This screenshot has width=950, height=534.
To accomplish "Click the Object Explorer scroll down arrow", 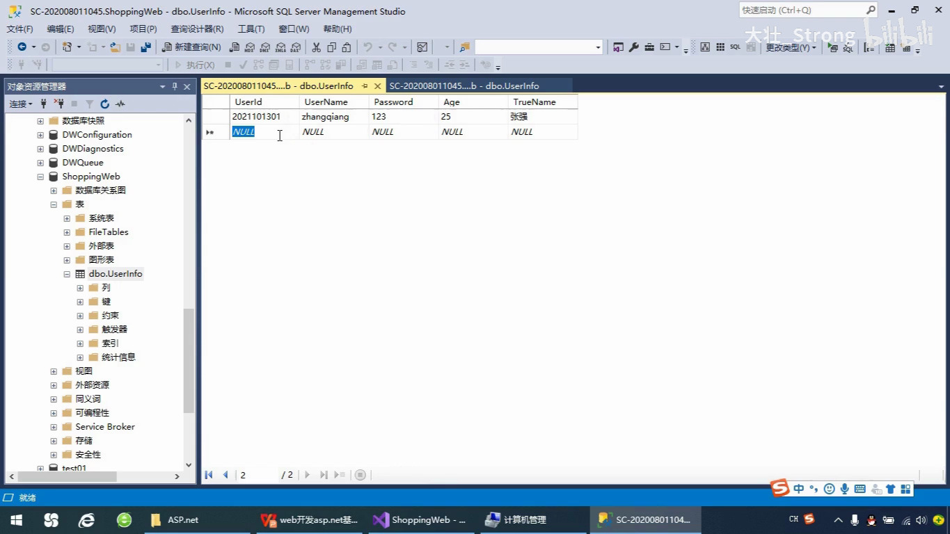I will 189,465.
